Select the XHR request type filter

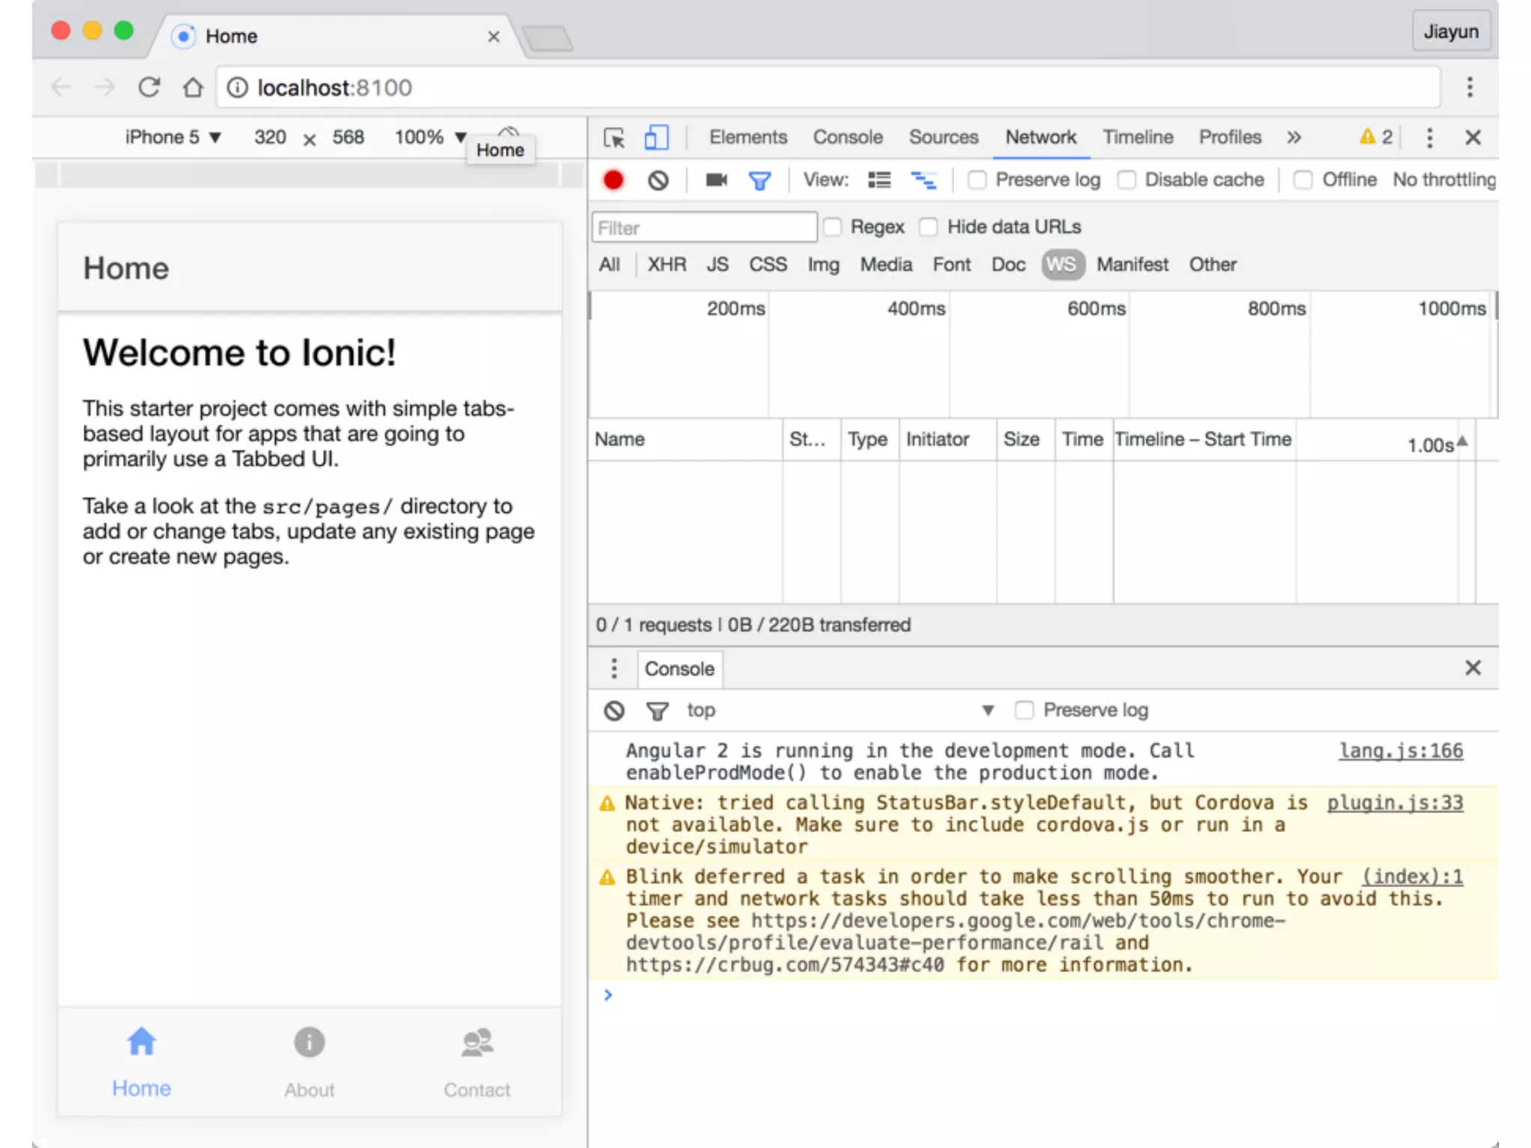[666, 265]
